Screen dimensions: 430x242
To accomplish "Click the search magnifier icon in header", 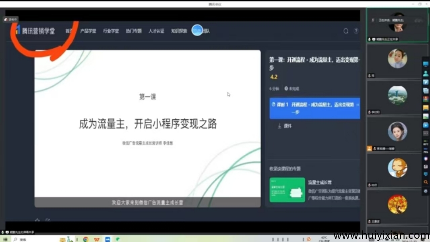I will pyautogui.click(x=346, y=31).
